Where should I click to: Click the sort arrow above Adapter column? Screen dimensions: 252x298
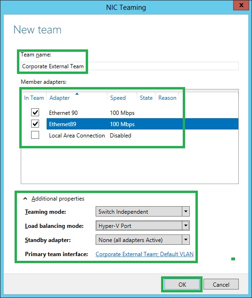tap(77, 94)
